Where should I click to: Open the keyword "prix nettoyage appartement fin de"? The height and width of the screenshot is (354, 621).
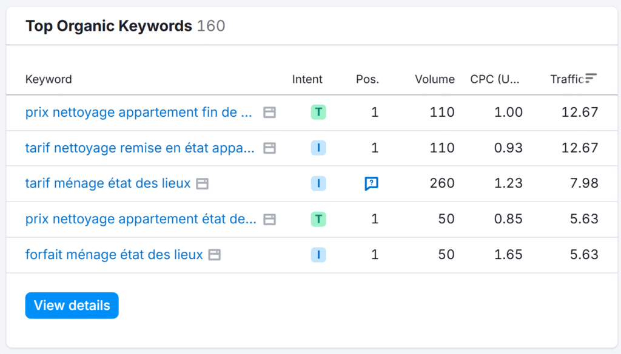(x=139, y=113)
